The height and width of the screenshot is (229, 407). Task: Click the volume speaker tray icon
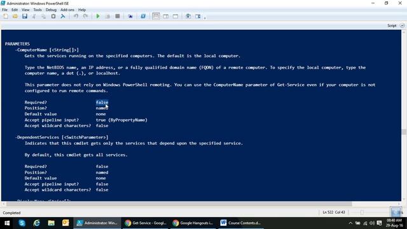coord(372,223)
